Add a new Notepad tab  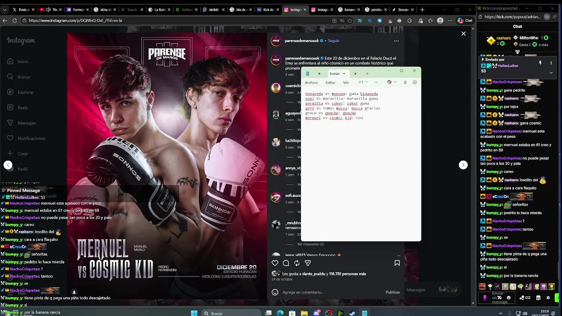point(367,73)
